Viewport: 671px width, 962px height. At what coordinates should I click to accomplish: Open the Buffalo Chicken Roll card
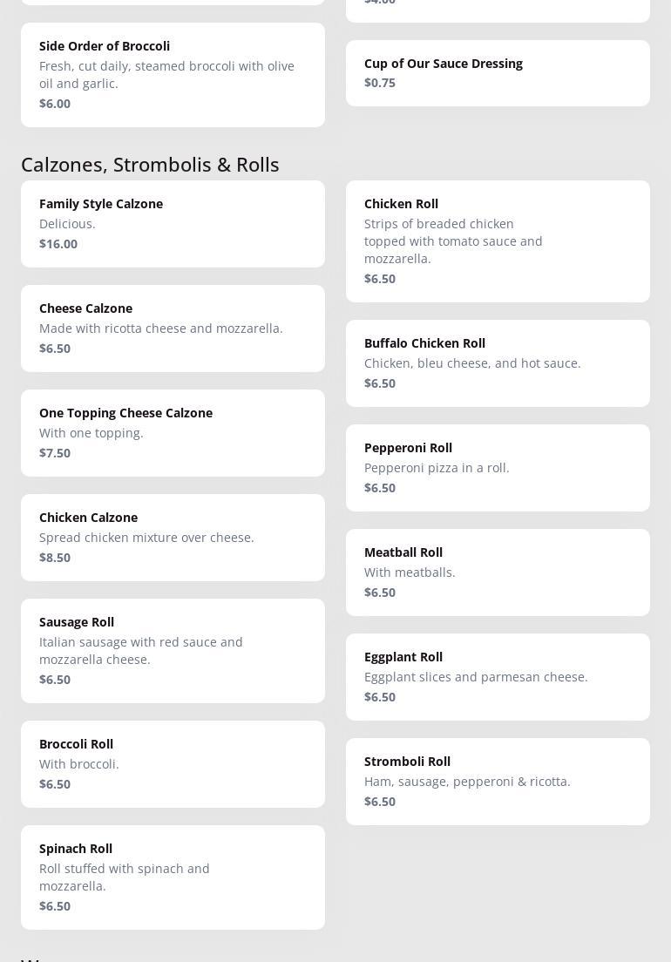point(498,363)
